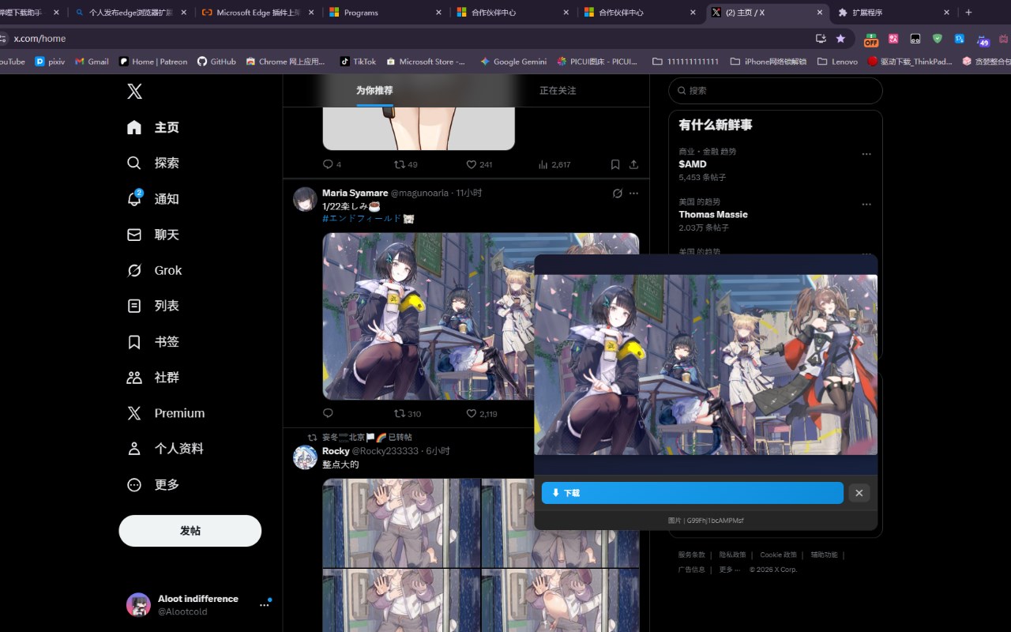
Task: Open 社群 communities in the sidebar
Action: click(153, 378)
